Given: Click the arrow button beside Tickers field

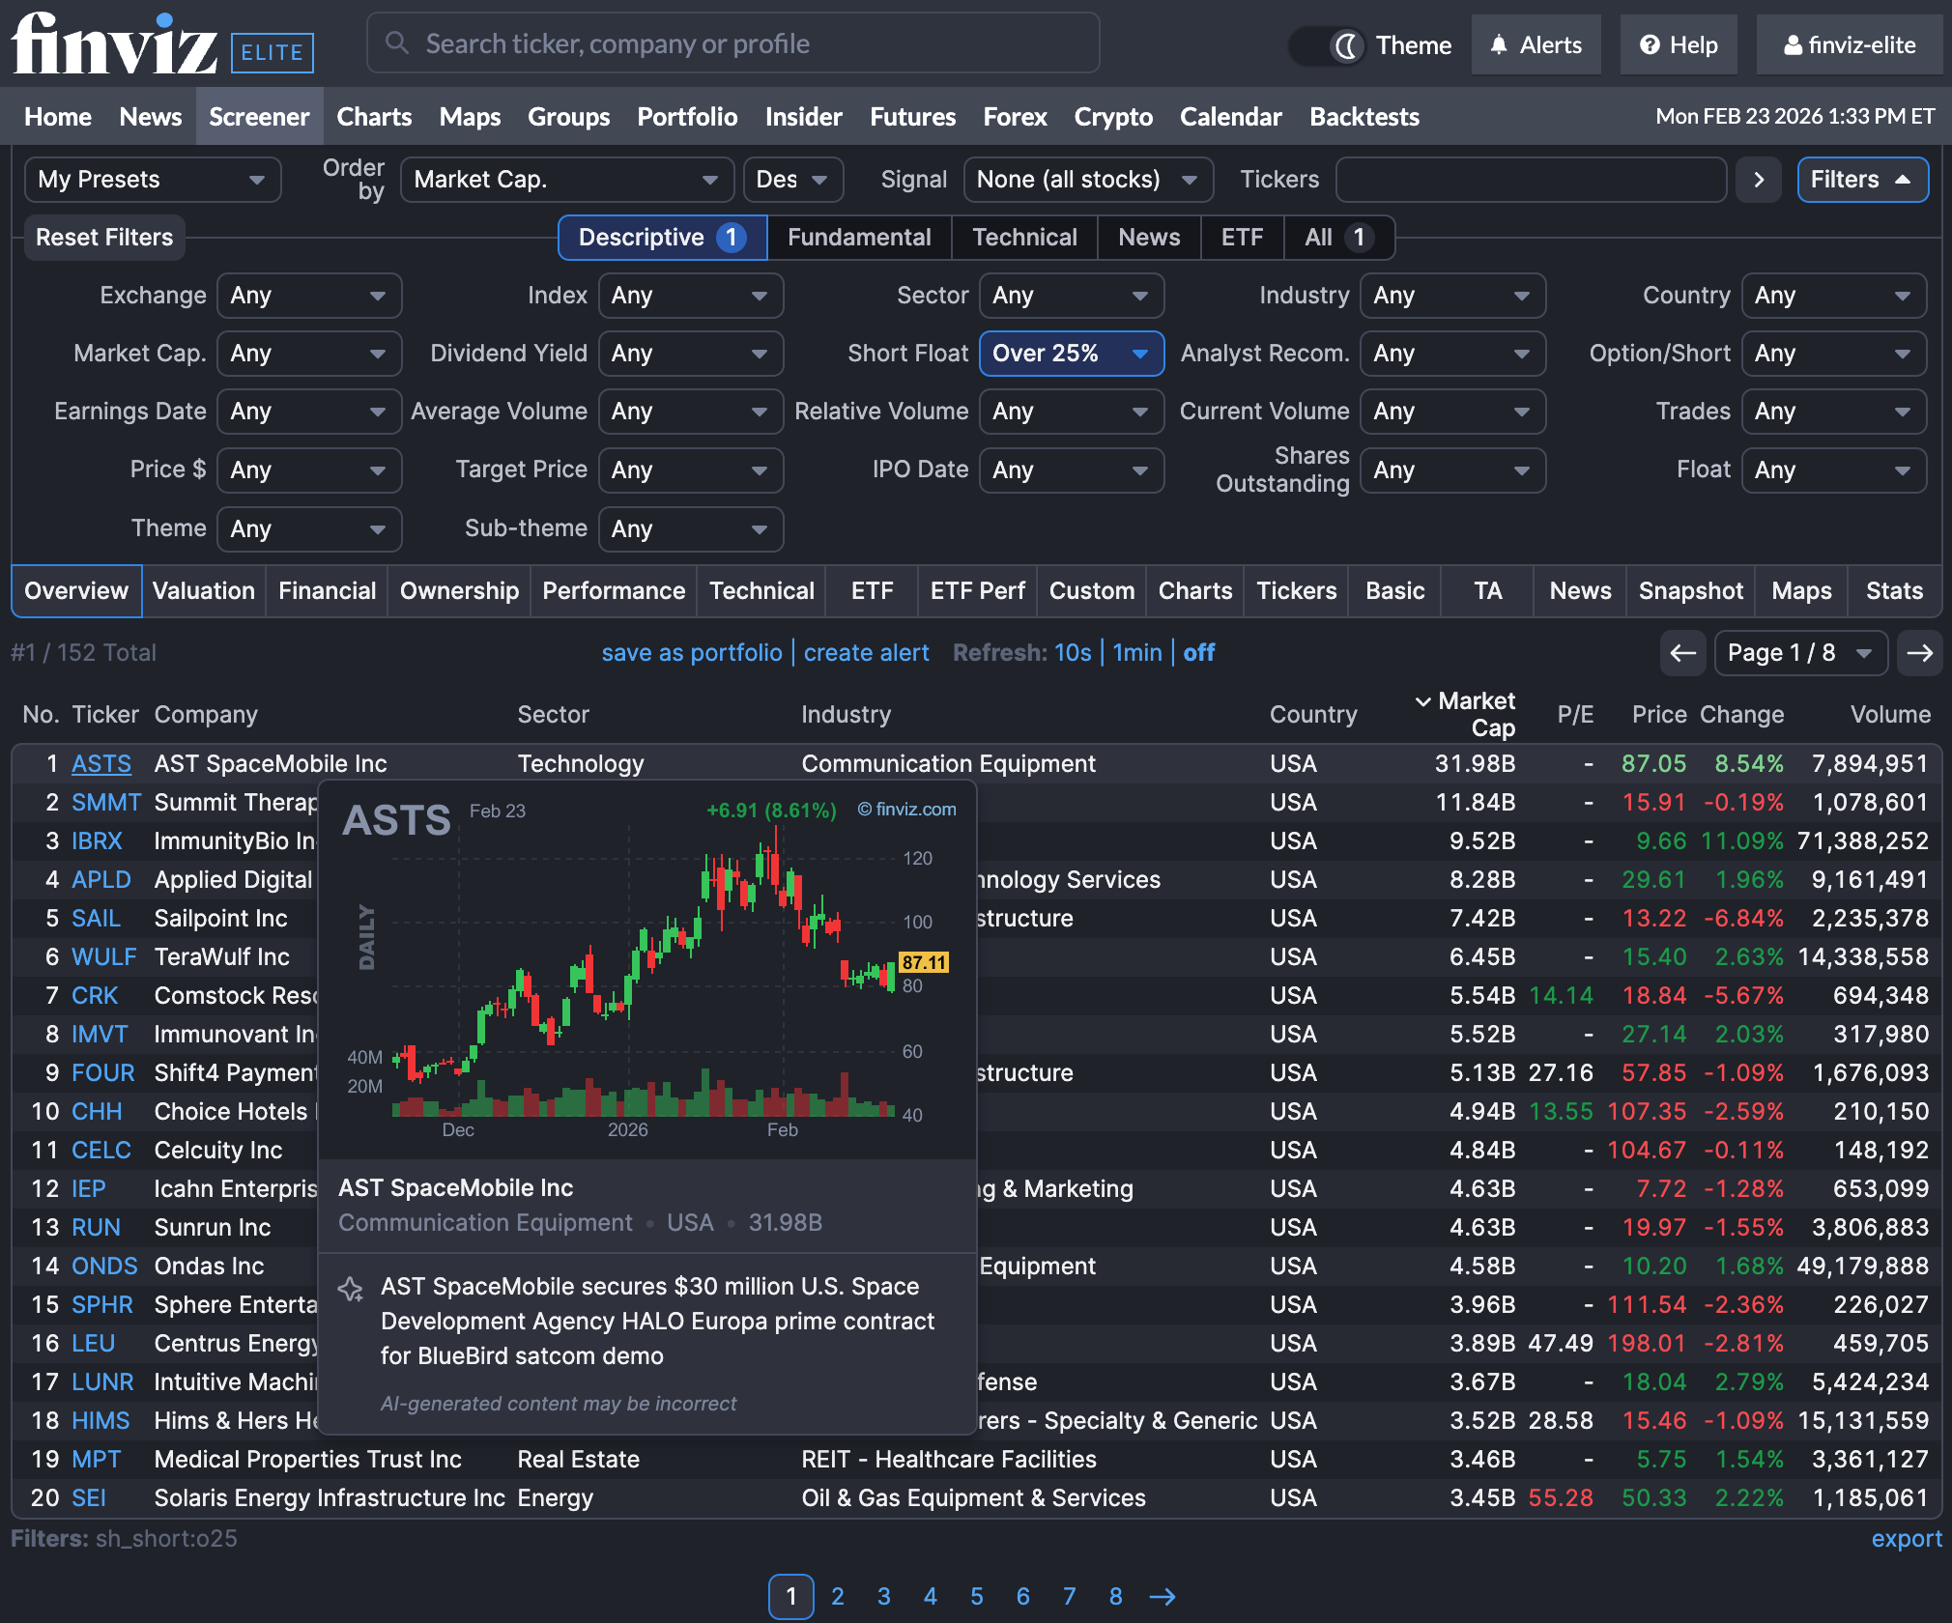Looking at the screenshot, I should pyautogui.click(x=1759, y=180).
